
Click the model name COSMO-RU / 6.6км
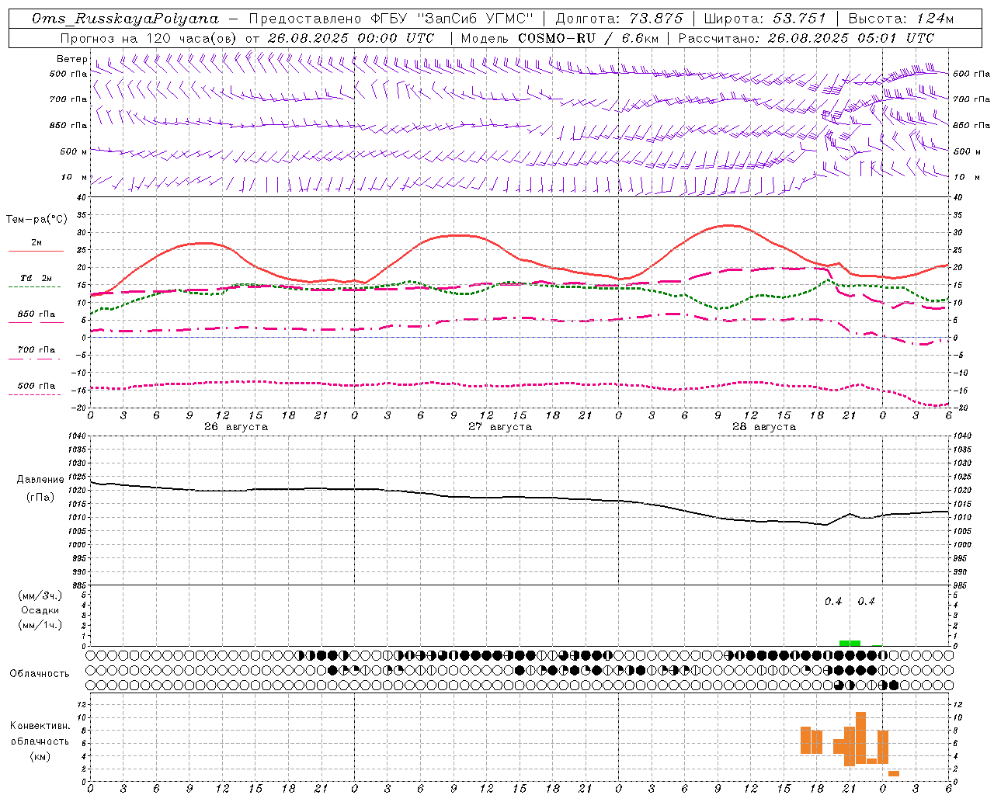click(x=588, y=38)
